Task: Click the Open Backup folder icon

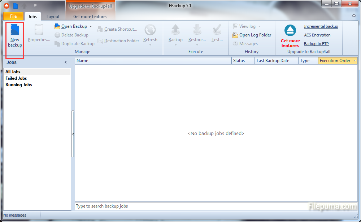Action: coord(57,26)
